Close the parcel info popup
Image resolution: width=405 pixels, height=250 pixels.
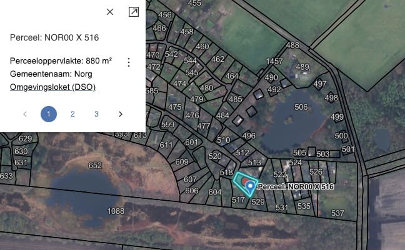point(110,12)
